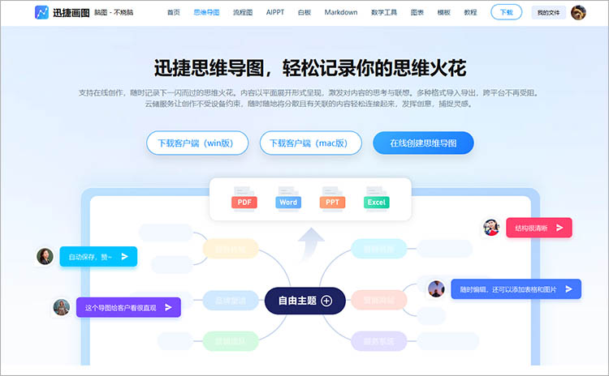This screenshot has height=376, width=609.
Task: Click the 结构很清晰 comment bubble
Action: pyautogui.click(x=539, y=228)
